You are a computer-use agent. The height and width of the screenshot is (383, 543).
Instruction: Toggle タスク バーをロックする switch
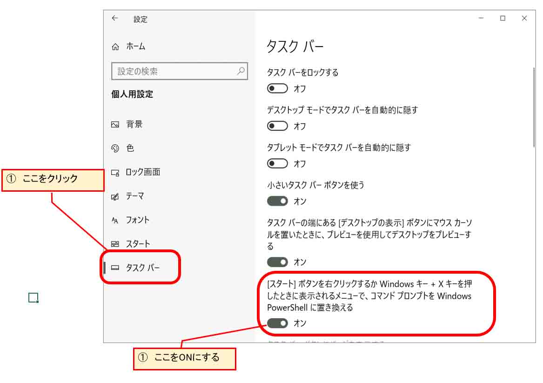(x=277, y=88)
